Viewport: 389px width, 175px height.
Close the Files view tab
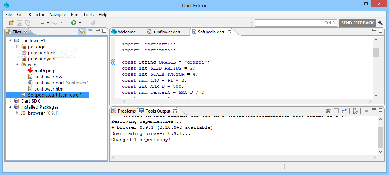pyautogui.click(x=25, y=32)
